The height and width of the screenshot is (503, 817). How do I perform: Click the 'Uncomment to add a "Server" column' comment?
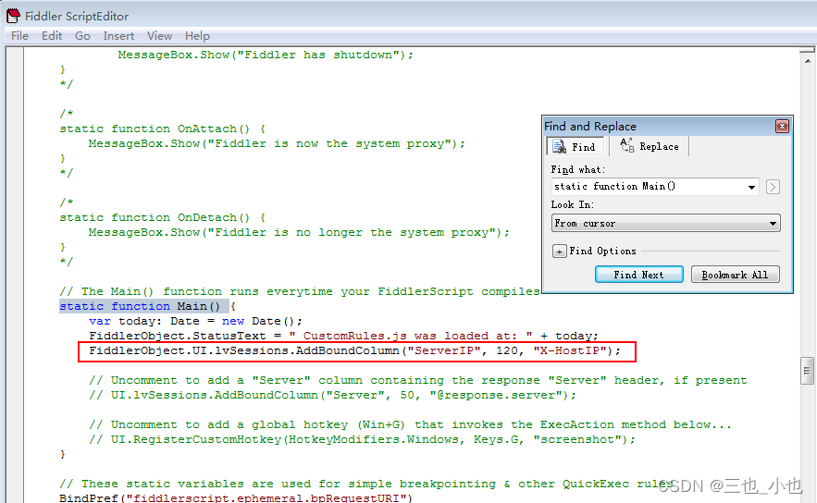click(418, 381)
